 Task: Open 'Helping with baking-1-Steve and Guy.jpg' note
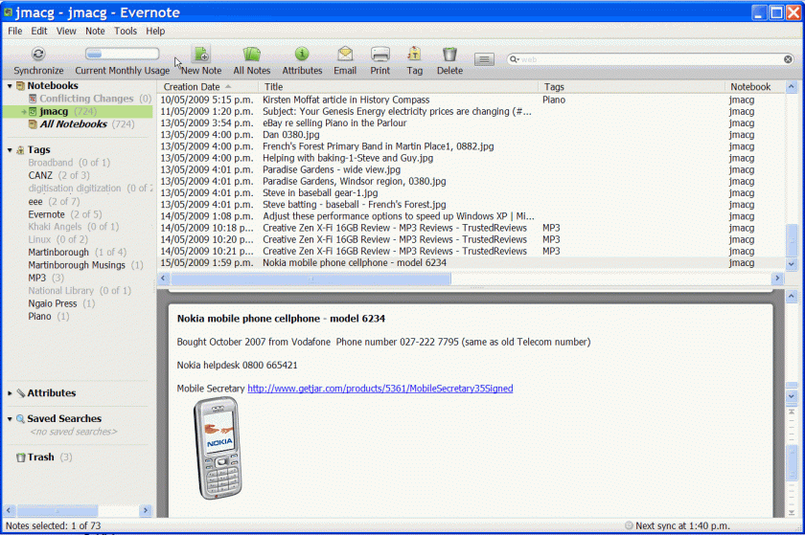pos(348,158)
